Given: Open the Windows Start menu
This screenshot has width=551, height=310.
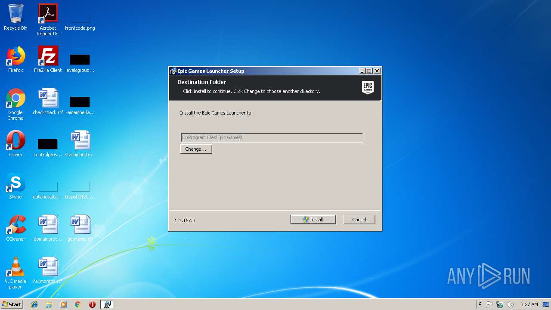Looking at the screenshot, I should coord(12,304).
